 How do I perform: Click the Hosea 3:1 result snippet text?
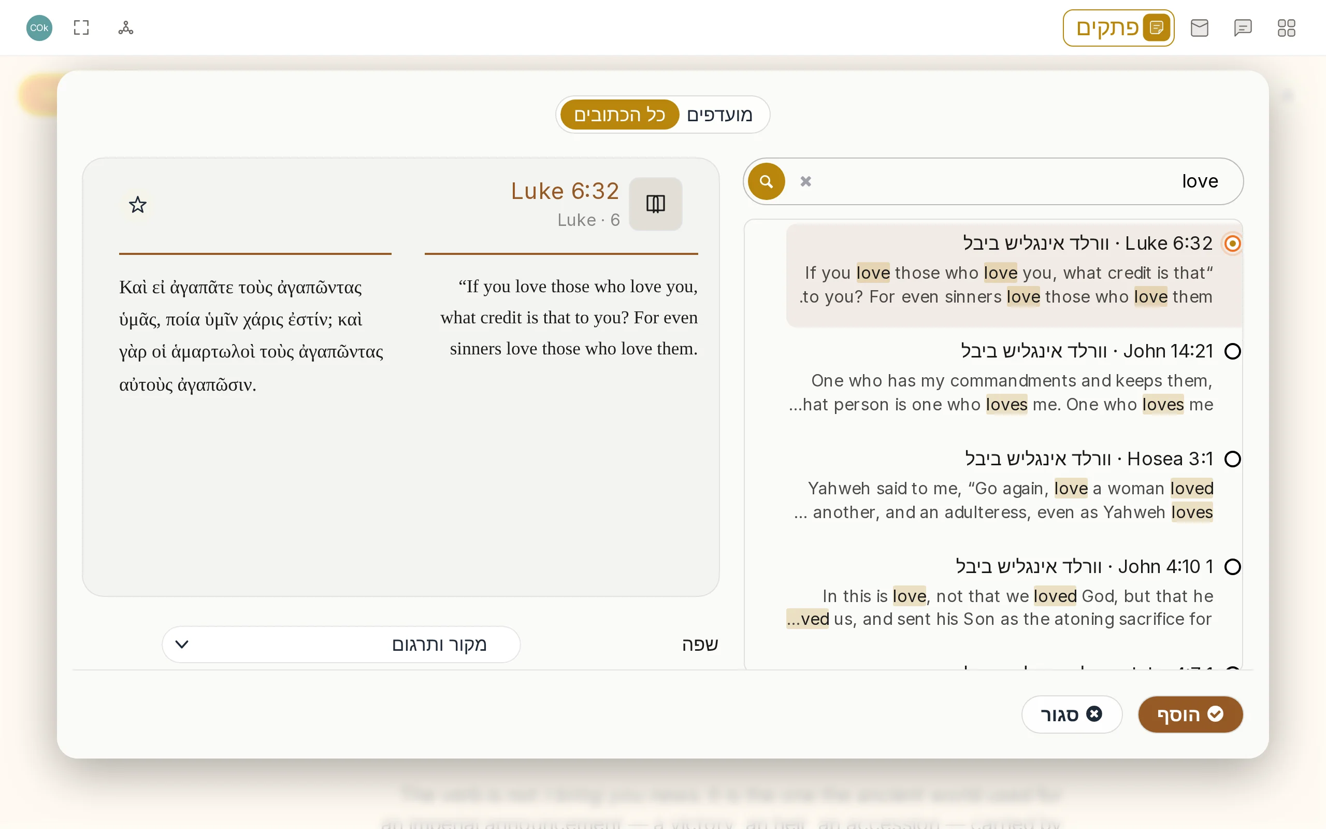pyautogui.click(x=1003, y=500)
